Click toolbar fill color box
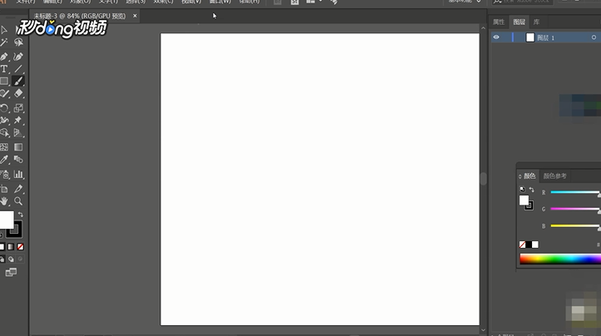 (x=6, y=220)
